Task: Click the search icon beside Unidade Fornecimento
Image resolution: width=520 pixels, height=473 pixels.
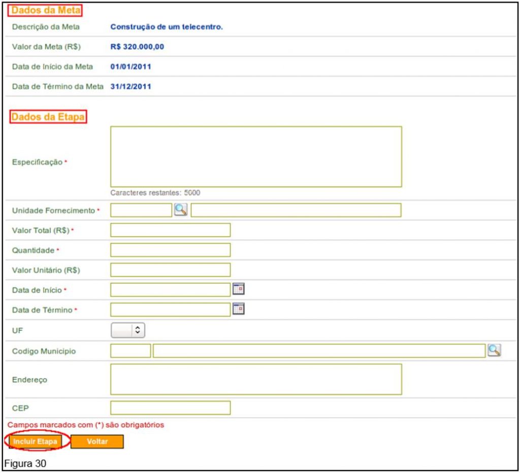Action: [180, 210]
